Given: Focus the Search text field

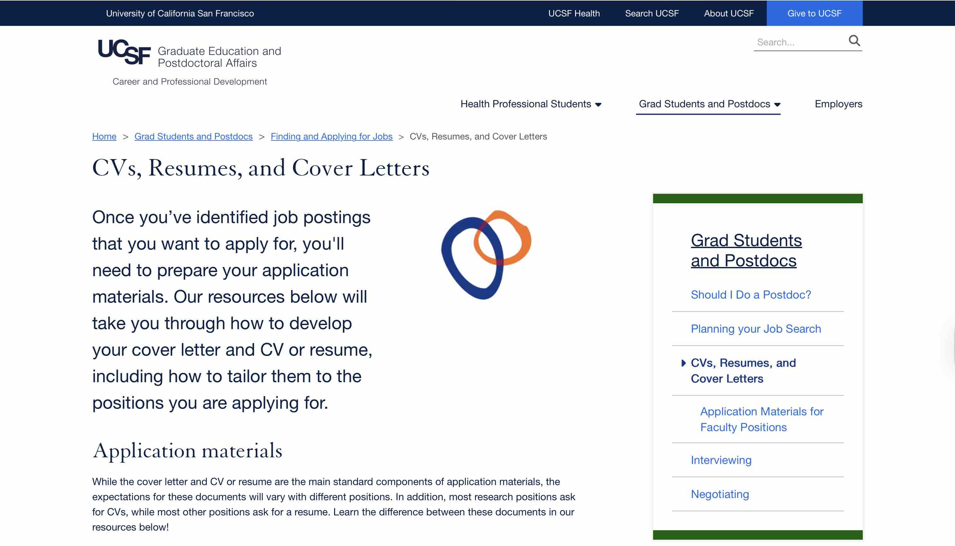Looking at the screenshot, I should coord(799,42).
